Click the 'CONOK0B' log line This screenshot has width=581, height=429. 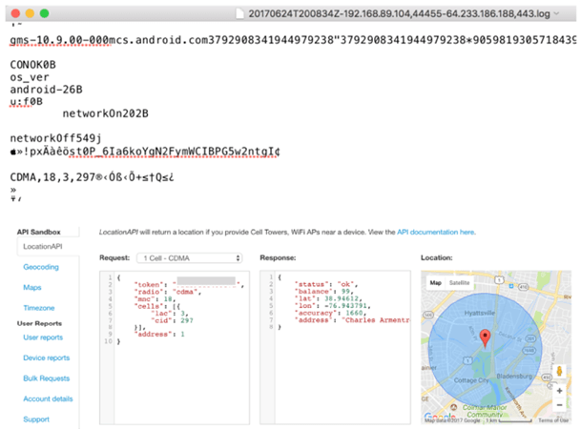tap(32, 65)
